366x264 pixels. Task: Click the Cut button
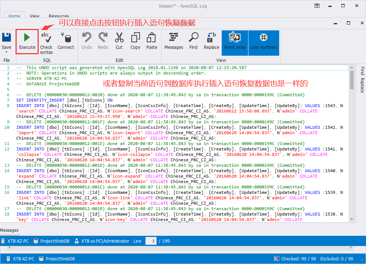click(119, 41)
